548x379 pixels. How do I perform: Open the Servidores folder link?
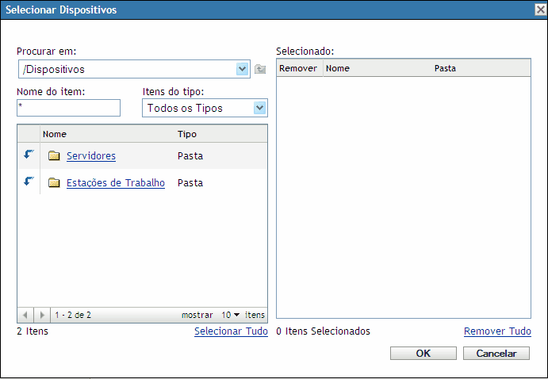pyautogui.click(x=91, y=156)
